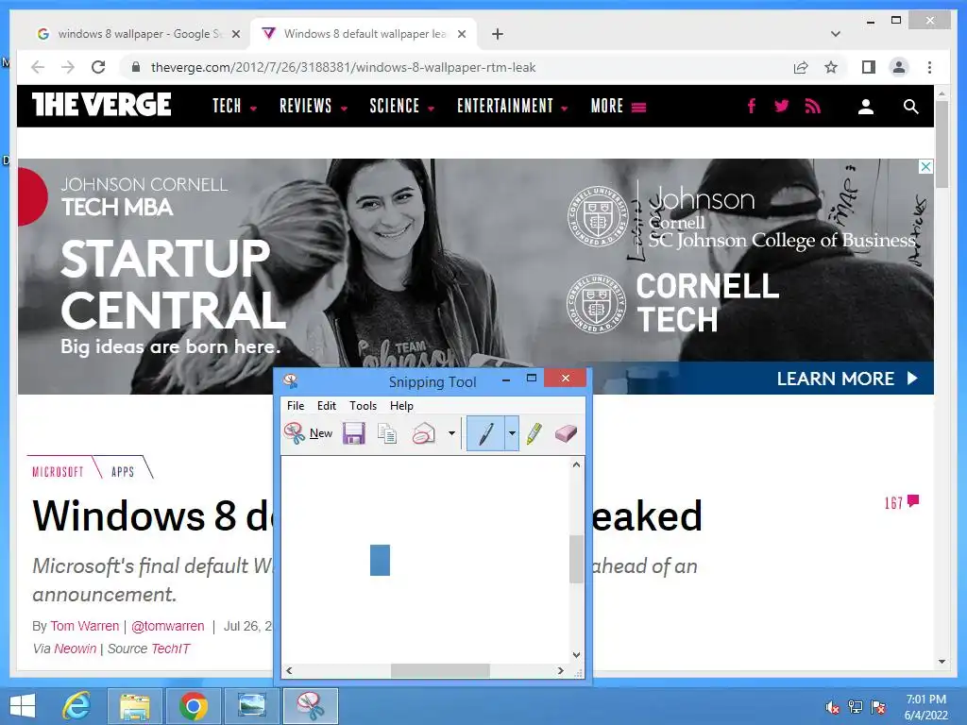Click the Chrome share page icon

(801, 67)
